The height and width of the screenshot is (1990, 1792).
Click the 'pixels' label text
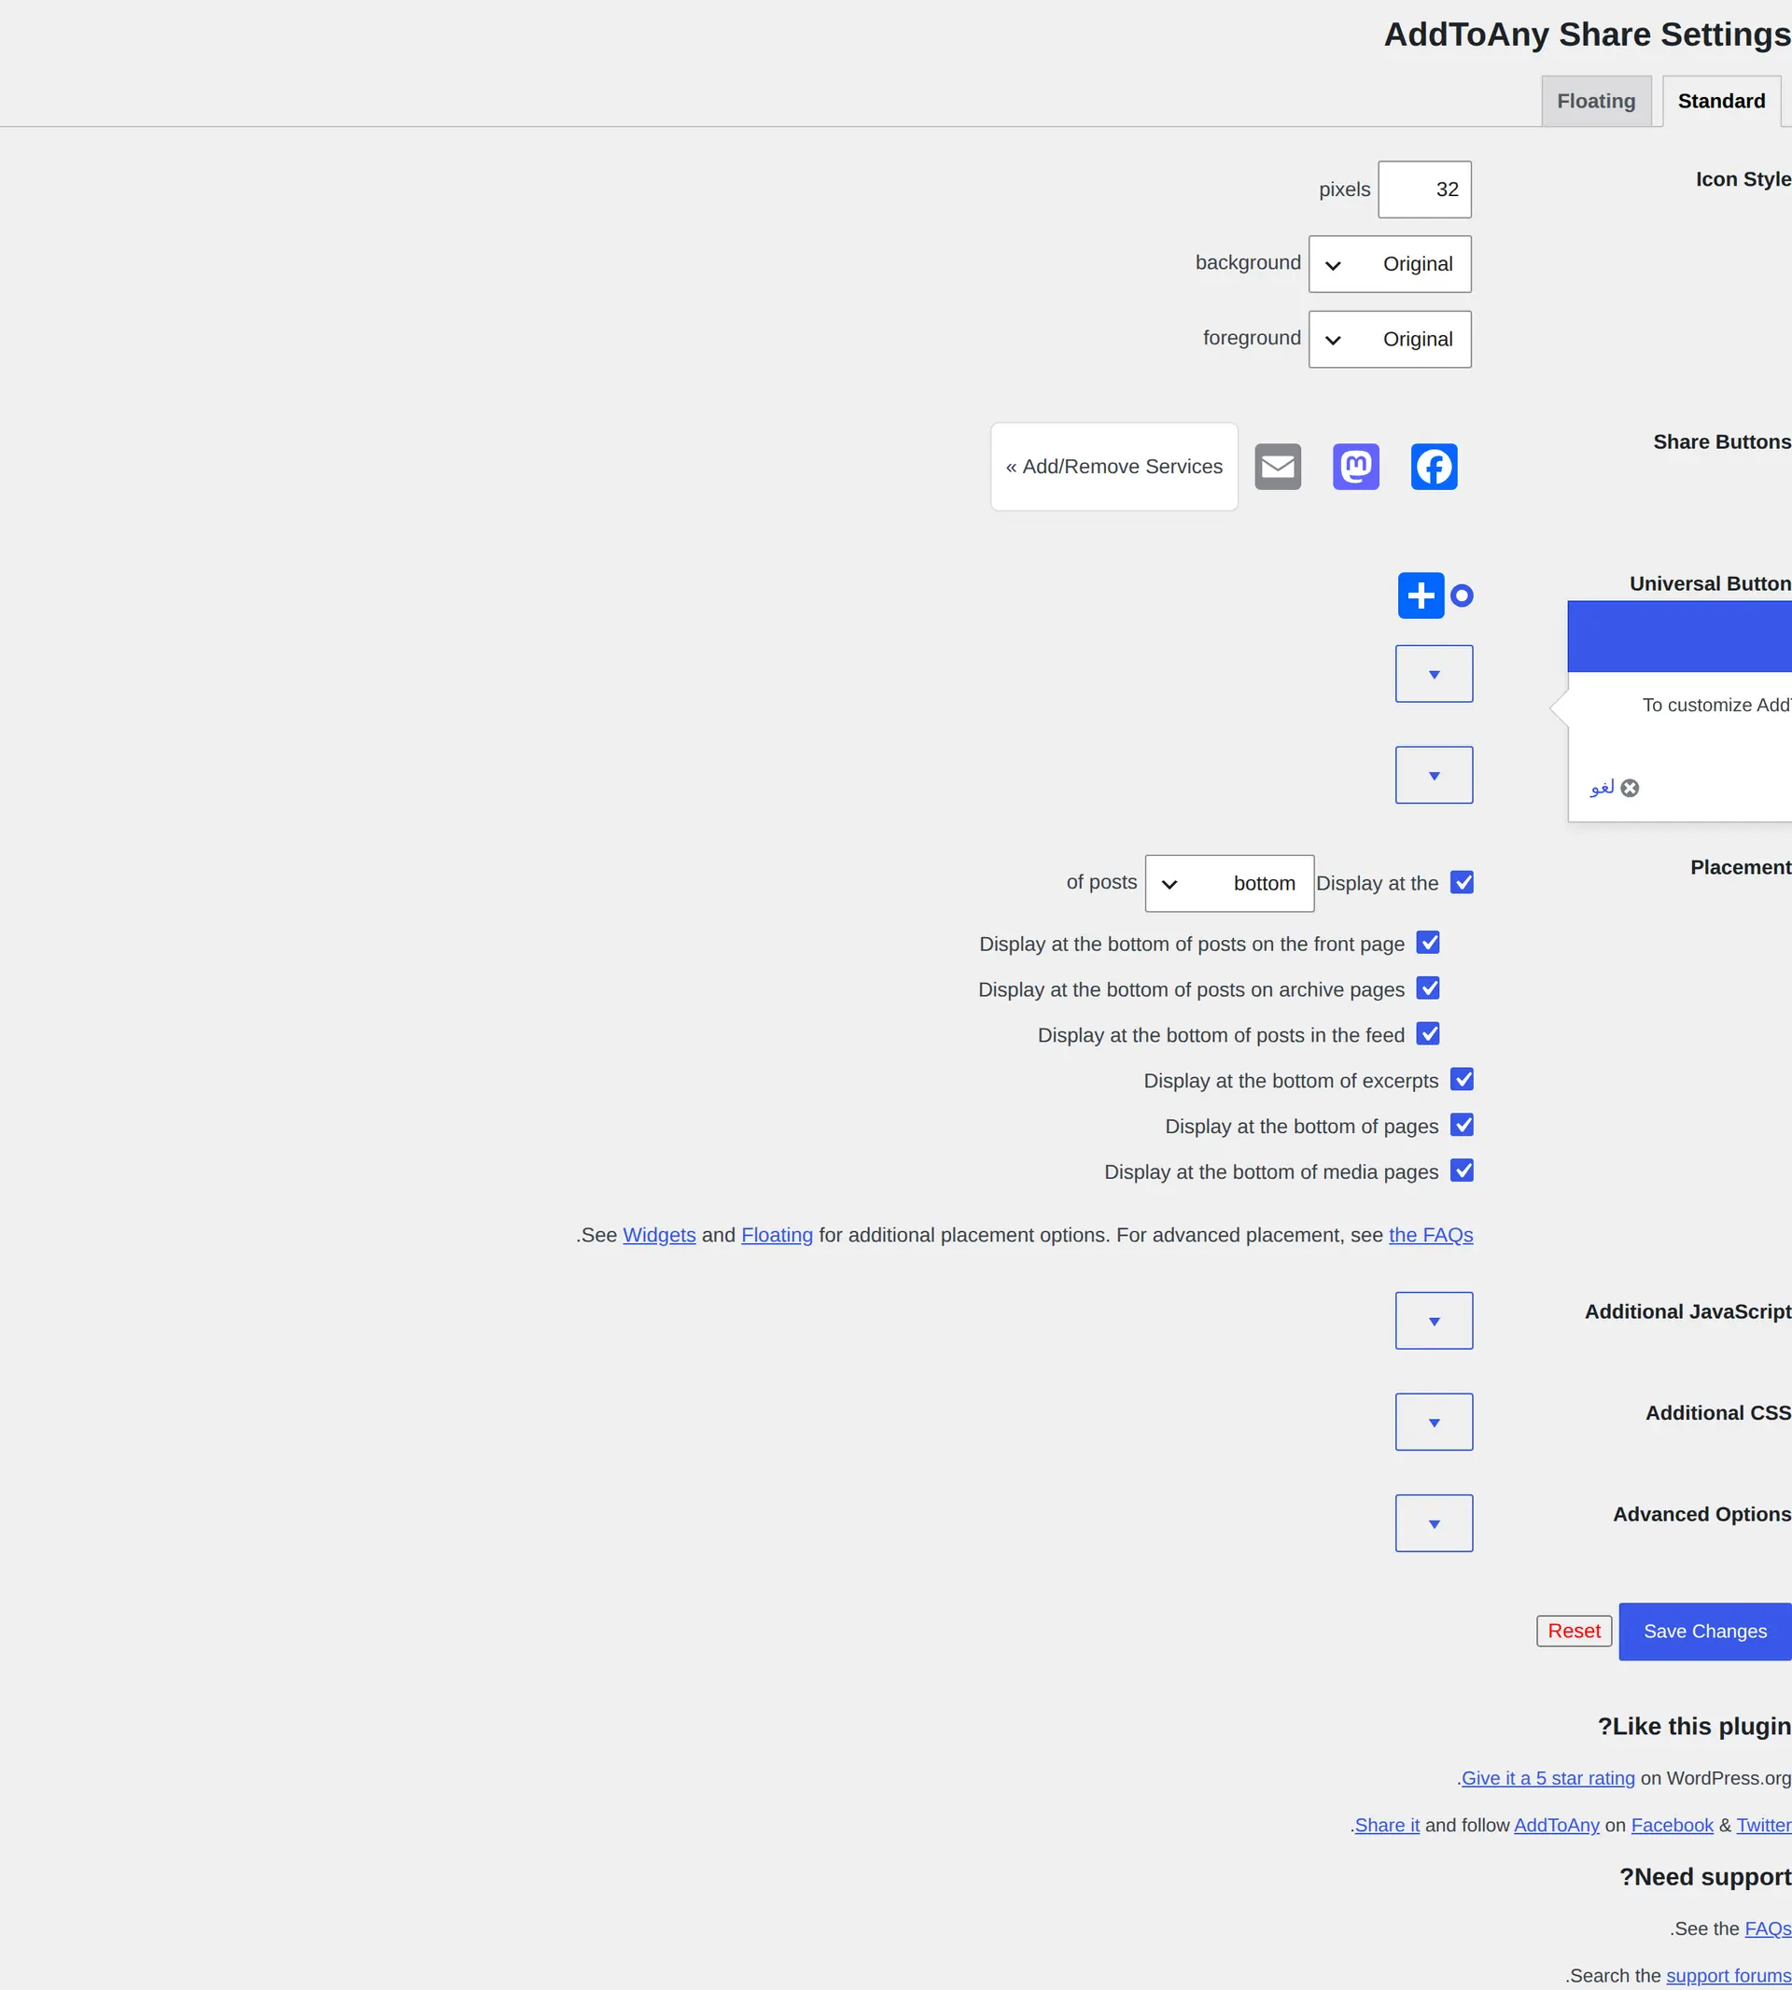coord(1344,190)
